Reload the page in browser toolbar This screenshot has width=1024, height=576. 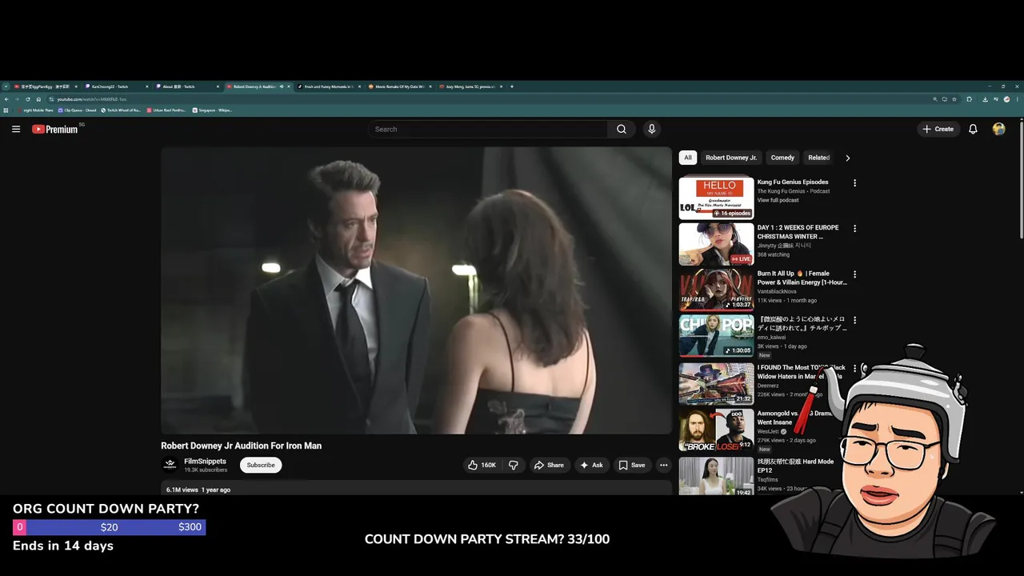click(28, 99)
